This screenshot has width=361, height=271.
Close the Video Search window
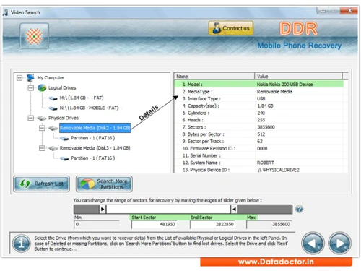coord(349,11)
